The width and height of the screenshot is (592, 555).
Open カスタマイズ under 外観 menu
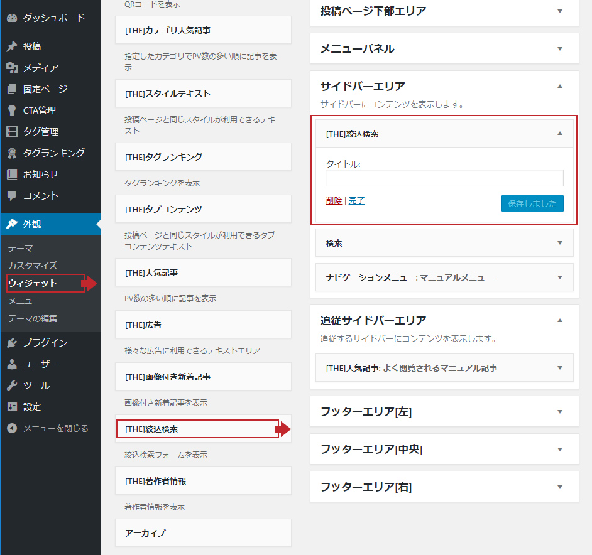(33, 266)
